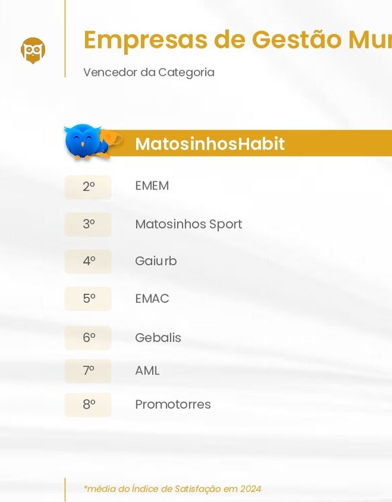Screen dimensions: 392x502
Task: Click the orange owl logo icon
Action: pos(33,50)
